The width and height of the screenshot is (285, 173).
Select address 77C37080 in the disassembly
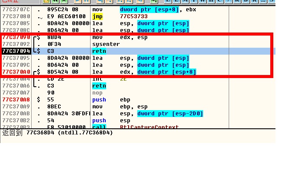click(x=16, y=16)
